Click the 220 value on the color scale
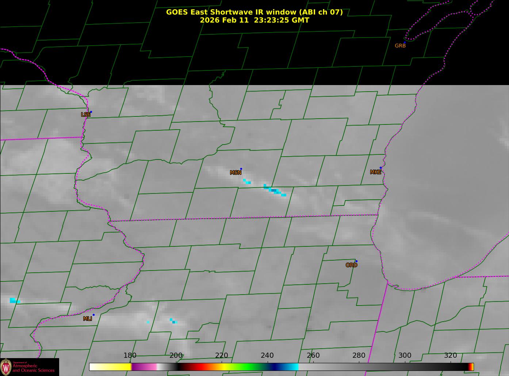509x376 pixels. [222, 356]
